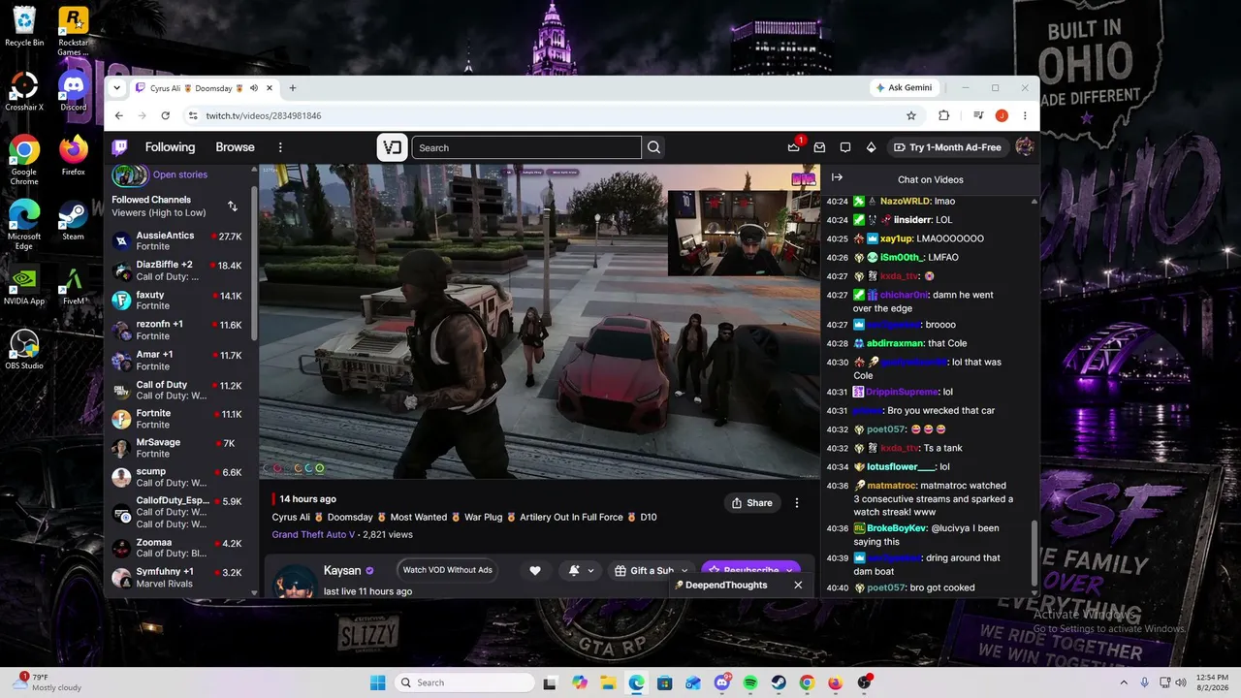Collapse the Chat on Videos panel
1241x698 pixels.
point(837,177)
